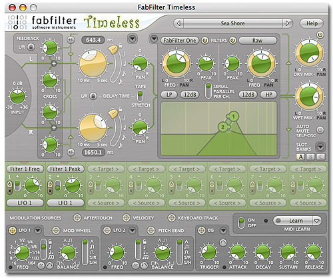Select filter node 2 in the display
333x280 pixels.
222,127
